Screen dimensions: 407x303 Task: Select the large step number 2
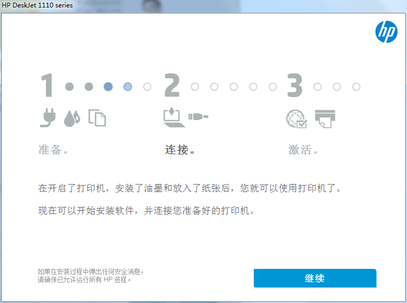(172, 86)
